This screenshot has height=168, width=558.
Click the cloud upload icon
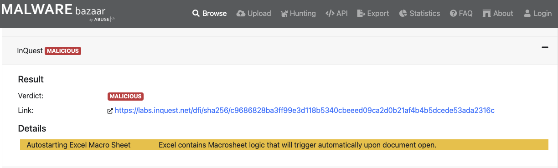(241, 14)
